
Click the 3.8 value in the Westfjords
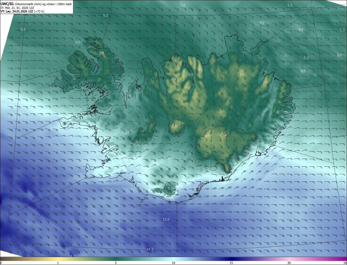click(x=101, y=53)
